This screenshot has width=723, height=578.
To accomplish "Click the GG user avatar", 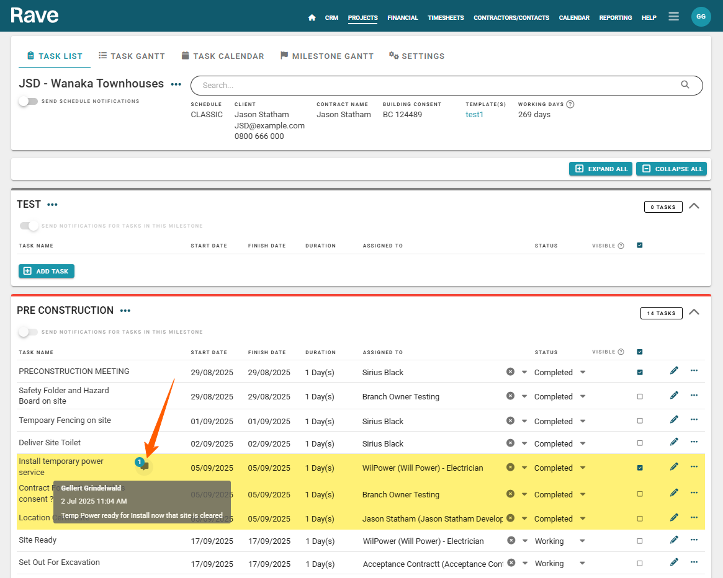I will tap(701, 17).
